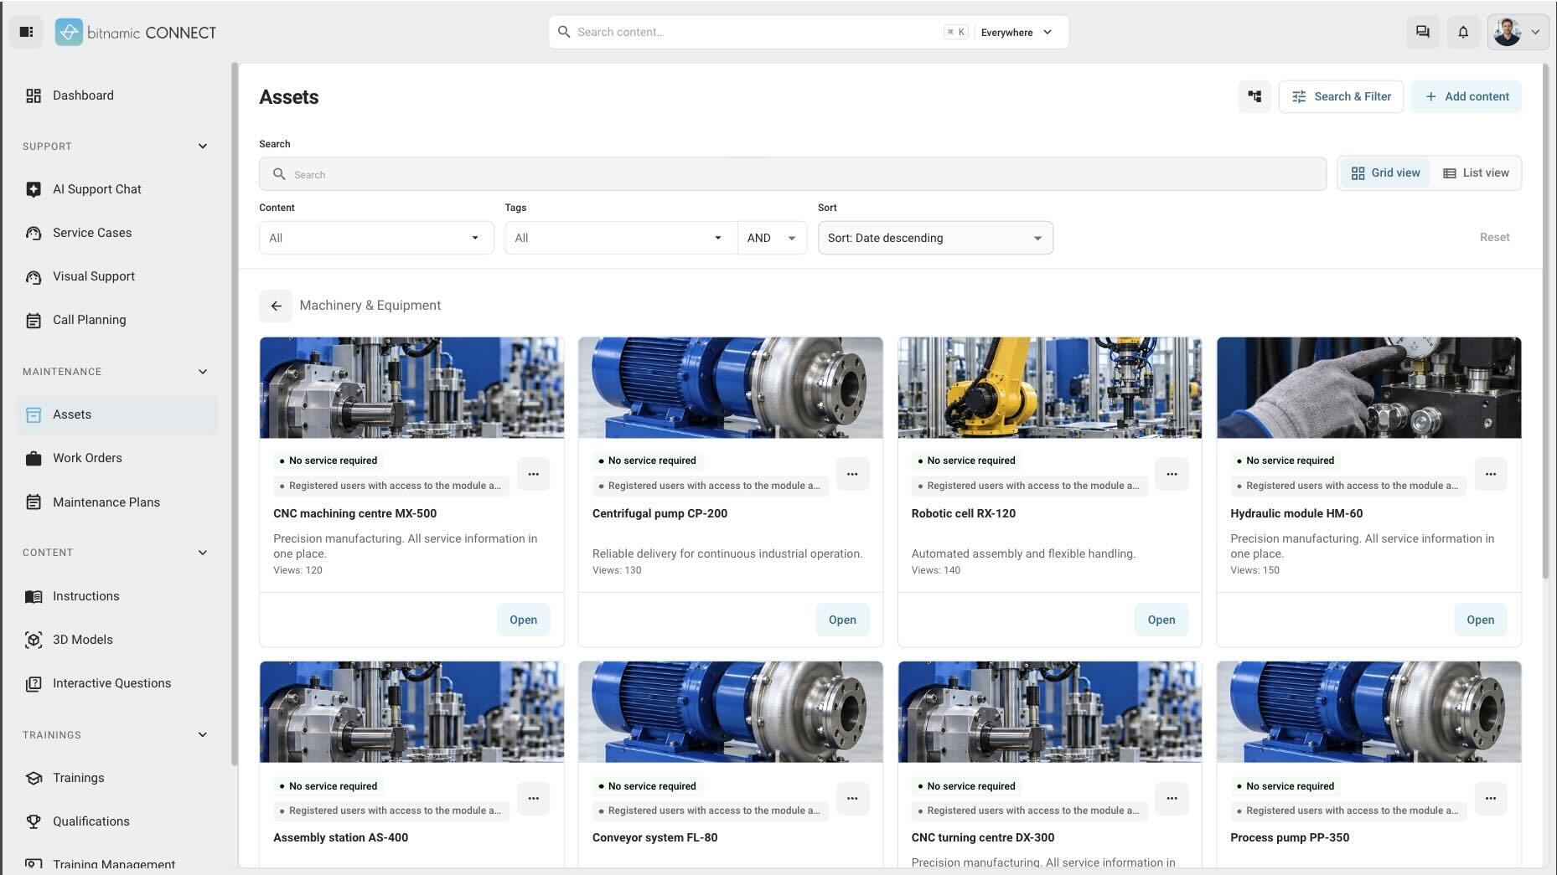The width and height of the screenshot is (1557, 875).
Task: Open Dashboard in the sidebar
Action: coord(117,95)
